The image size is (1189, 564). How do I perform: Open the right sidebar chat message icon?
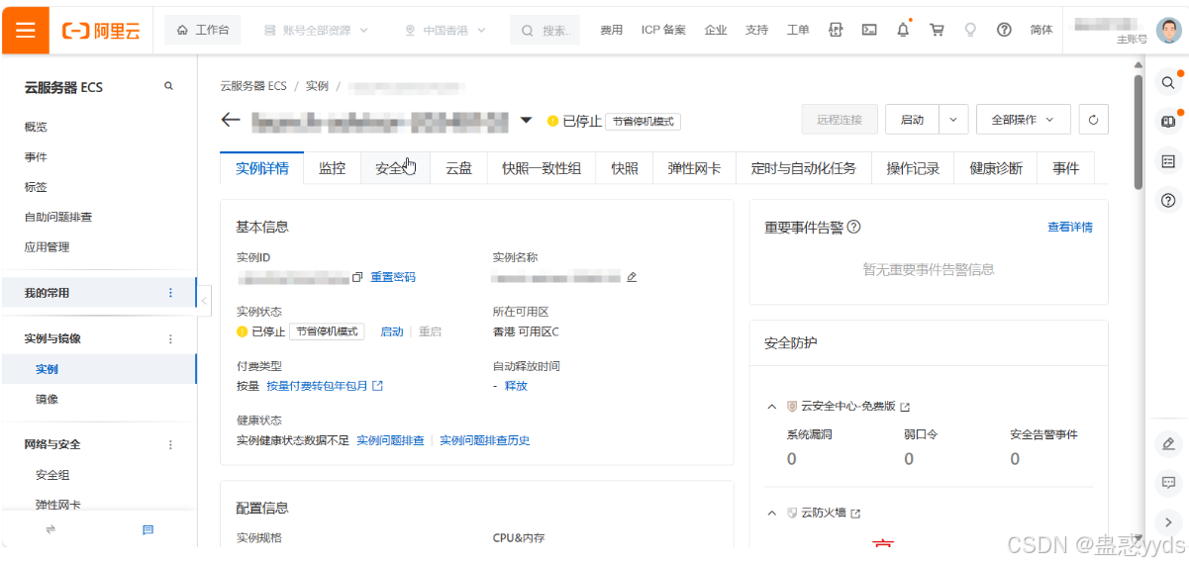(1168, 483)
